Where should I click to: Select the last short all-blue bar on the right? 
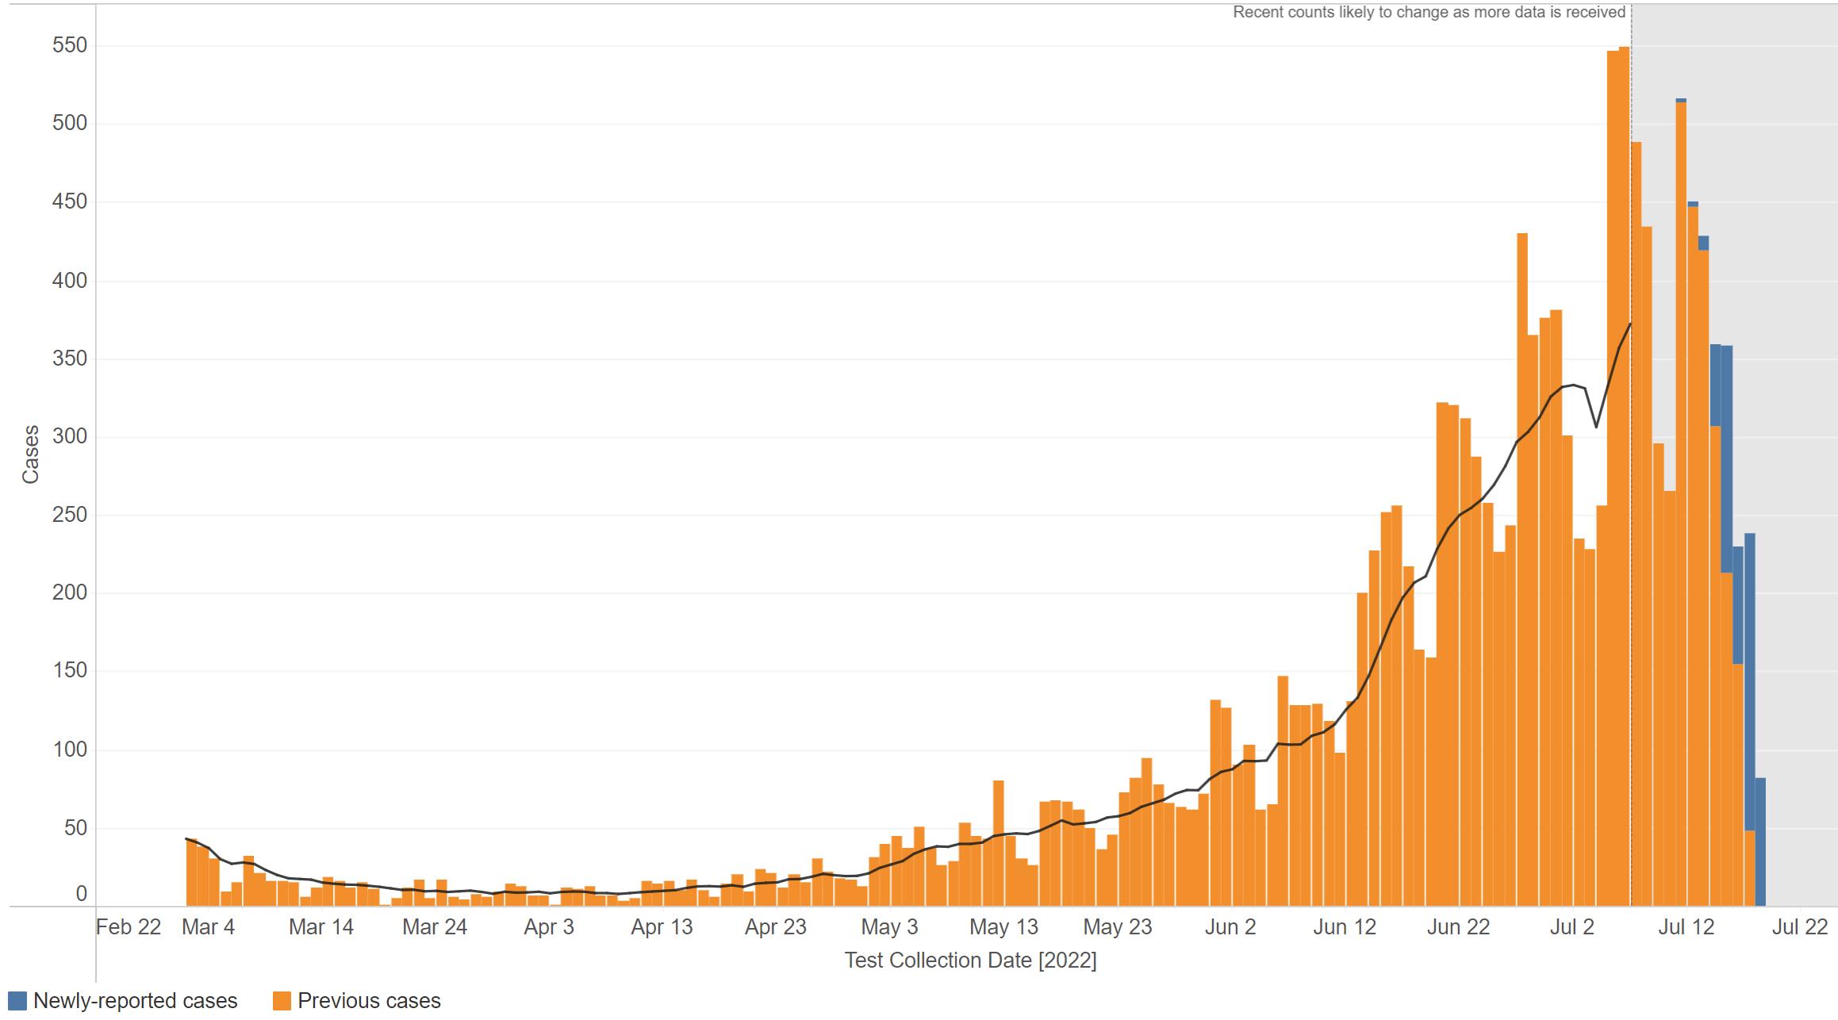1760,841
